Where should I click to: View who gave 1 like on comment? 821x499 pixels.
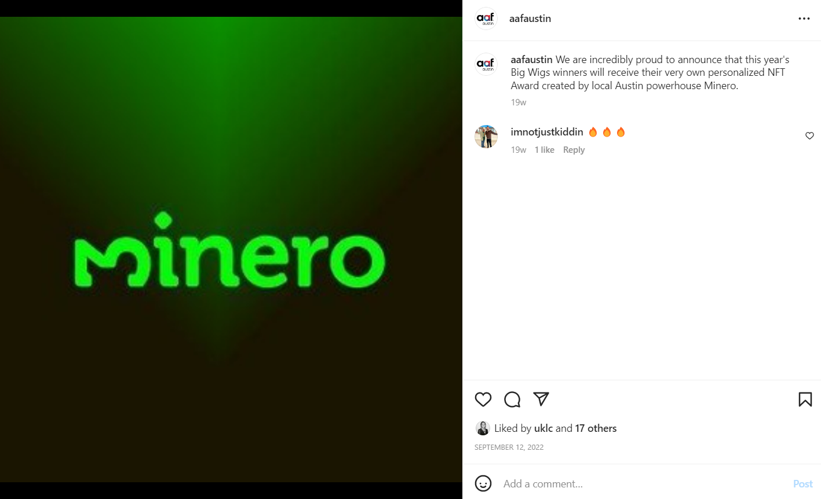pos(544,150)
